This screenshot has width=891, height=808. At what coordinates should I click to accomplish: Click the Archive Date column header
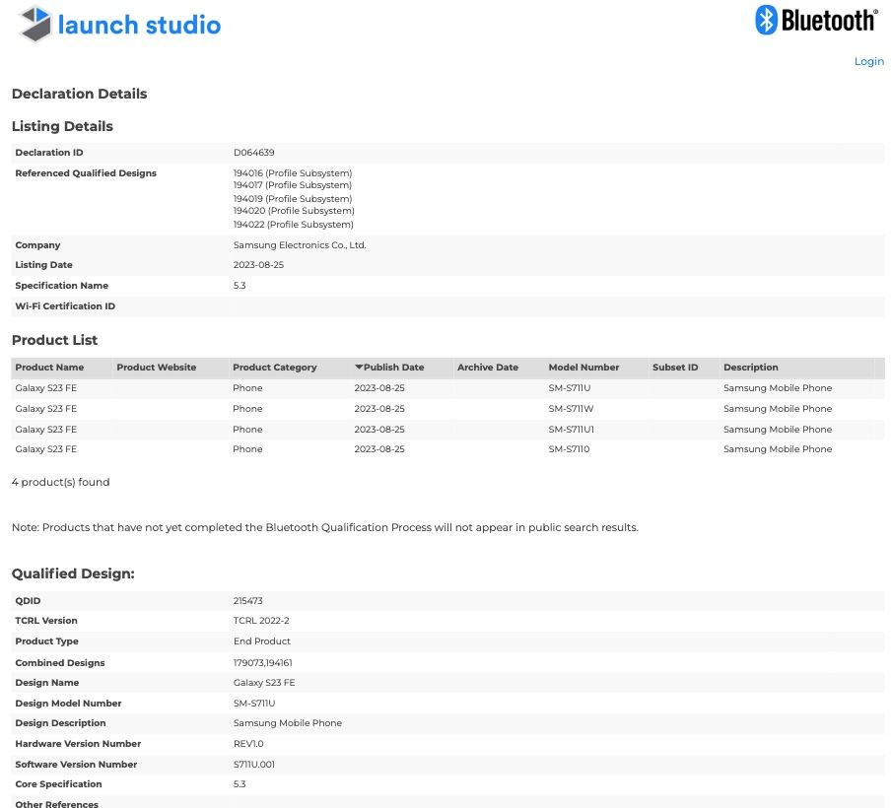pos(487,368)
